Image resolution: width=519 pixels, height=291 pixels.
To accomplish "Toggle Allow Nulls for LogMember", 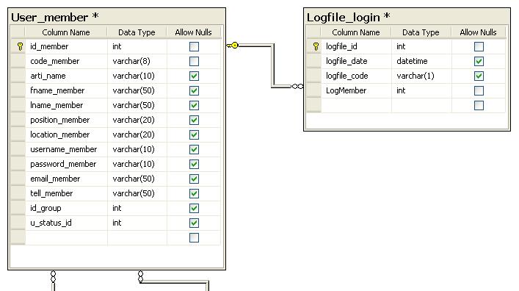I will 479,91.
